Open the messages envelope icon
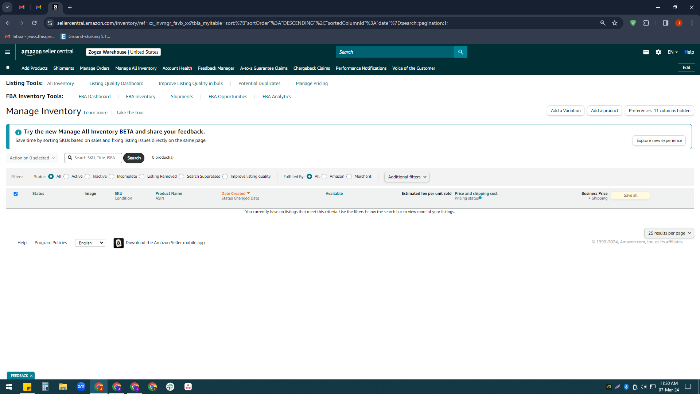Viewport: 700px width, 394px height. click(x=646, y=52)
